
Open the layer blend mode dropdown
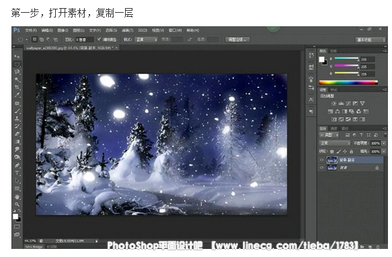coord(335,143)
